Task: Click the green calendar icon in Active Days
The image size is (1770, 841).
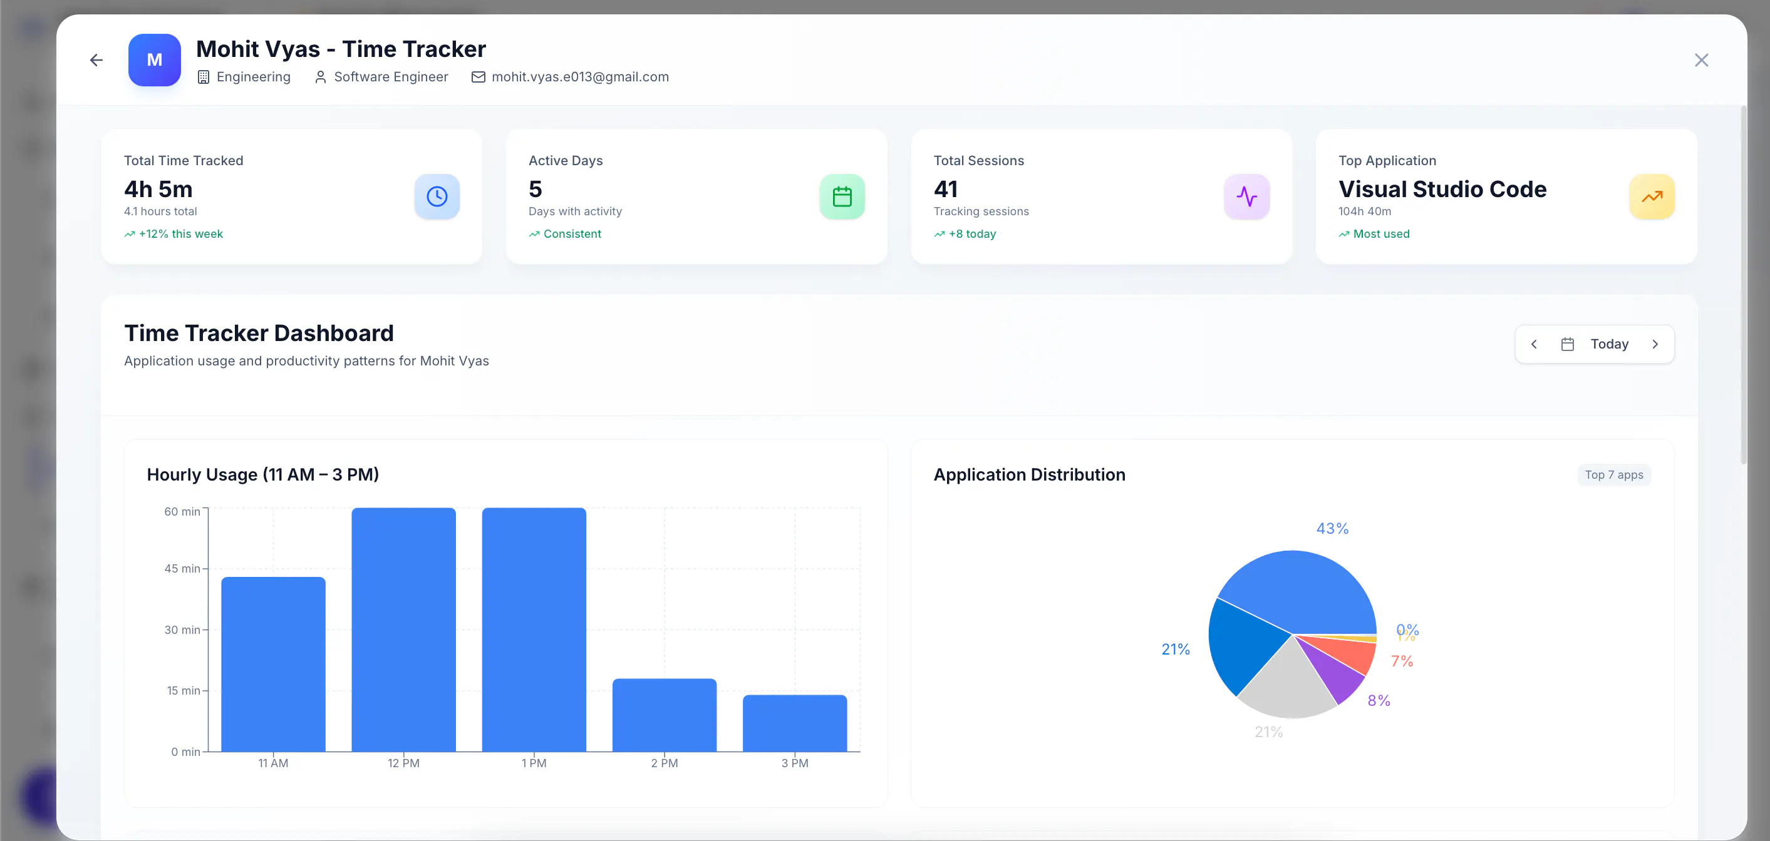Action: click(842, 196)
